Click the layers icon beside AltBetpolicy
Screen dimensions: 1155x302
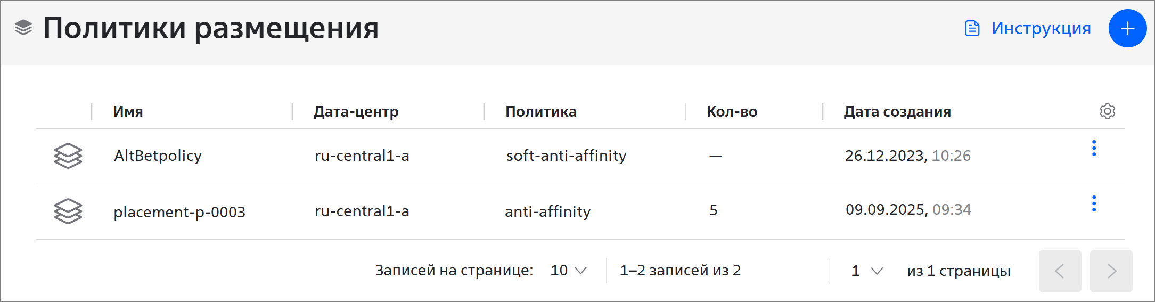click(68, 156)
